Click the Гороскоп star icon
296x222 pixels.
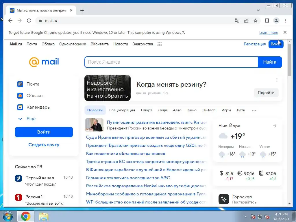point(224,199)
